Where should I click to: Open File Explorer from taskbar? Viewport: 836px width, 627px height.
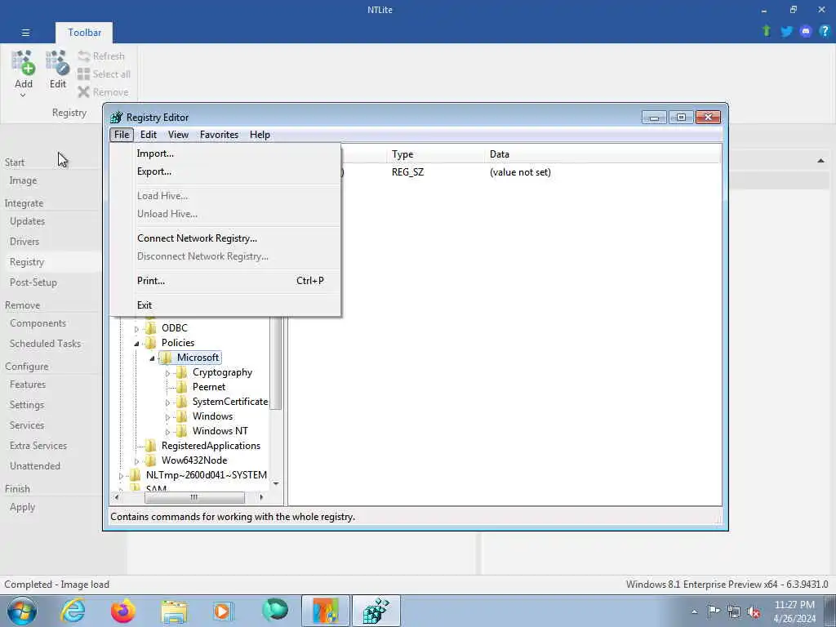[x=174, y=611]
